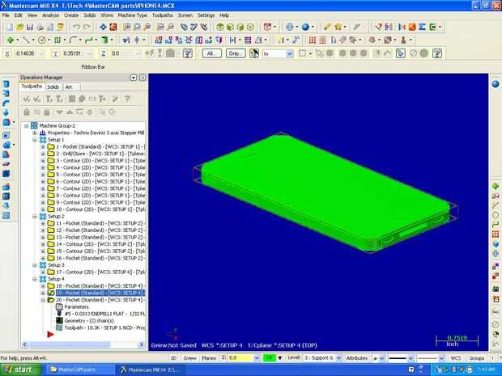Toggle selection of operation 16 Pocket folder
The width and height of the screenshot is (502, 376).
51,258
